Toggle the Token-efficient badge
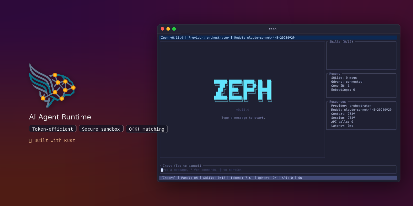Screen dimensions: 413x206 click(x=53, y=128)
